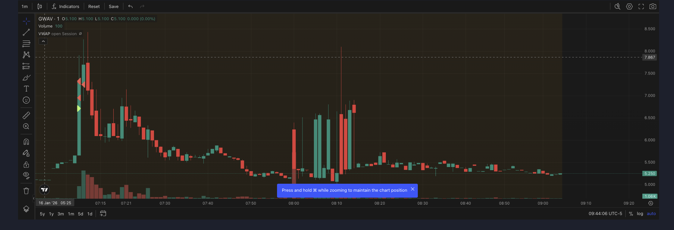Open the Indicators dialog
This screenshot has width=674, height=230.
(x=65, y=7)
